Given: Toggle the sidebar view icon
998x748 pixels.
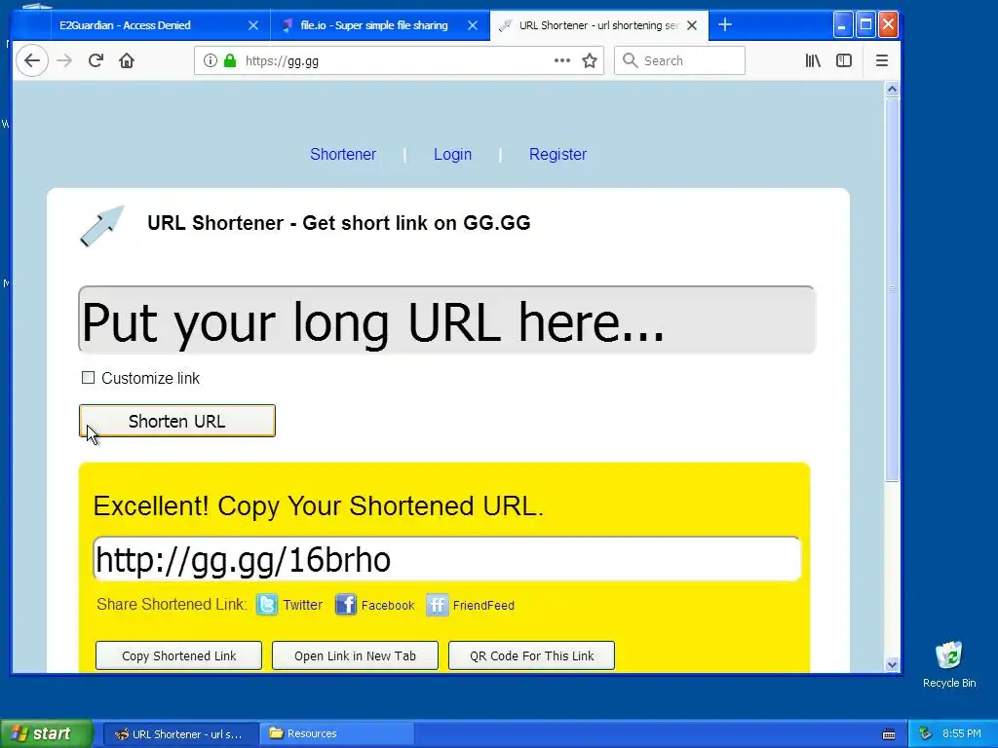Looking at the screenshot, I should coord(844,61).
